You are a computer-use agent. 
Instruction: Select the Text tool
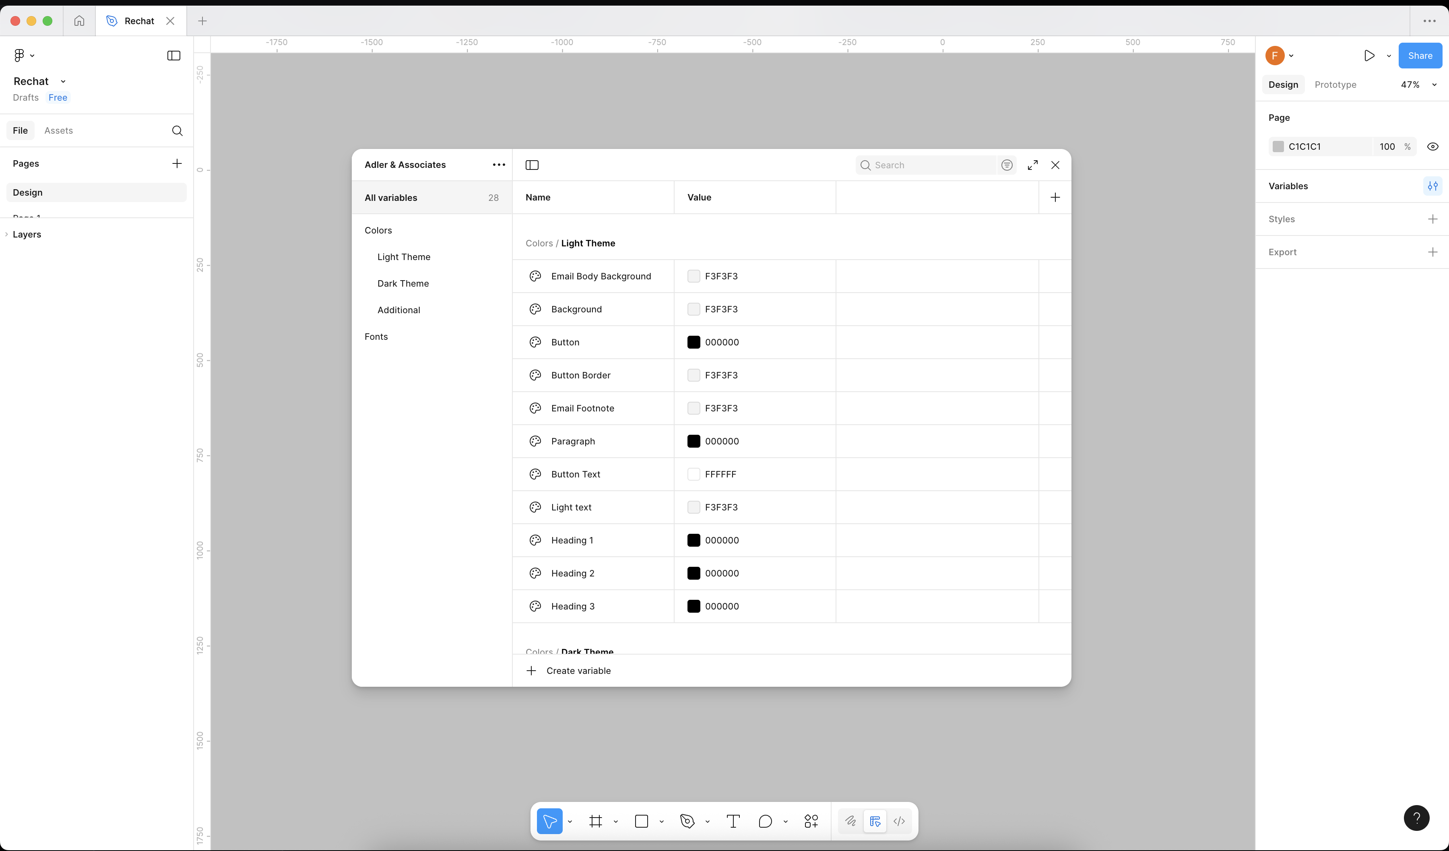pyautogui.click(x=733, y=821)
